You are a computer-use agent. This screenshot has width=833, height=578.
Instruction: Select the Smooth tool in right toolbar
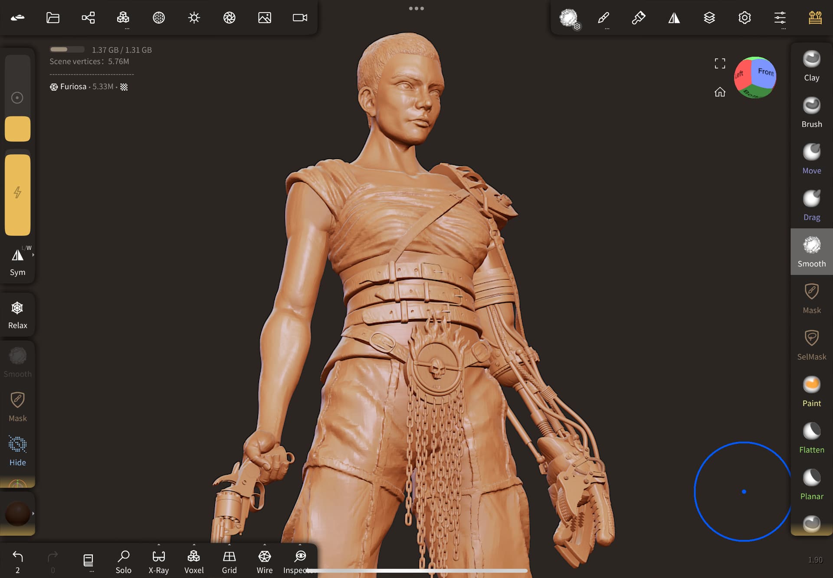(x=812, y=252)
